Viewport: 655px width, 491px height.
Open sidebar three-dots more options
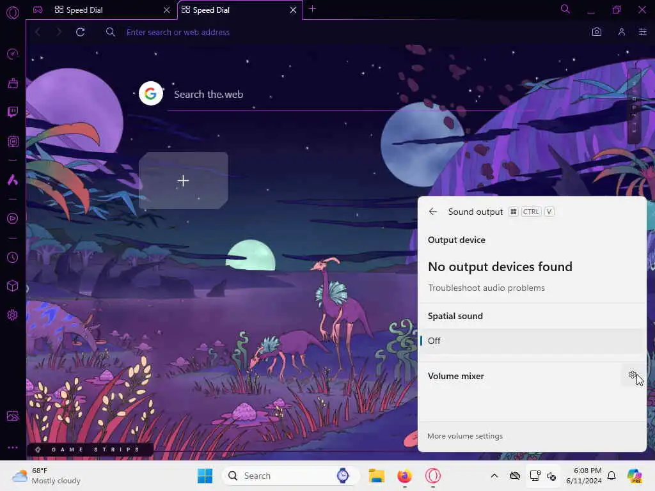click(13, 447)
